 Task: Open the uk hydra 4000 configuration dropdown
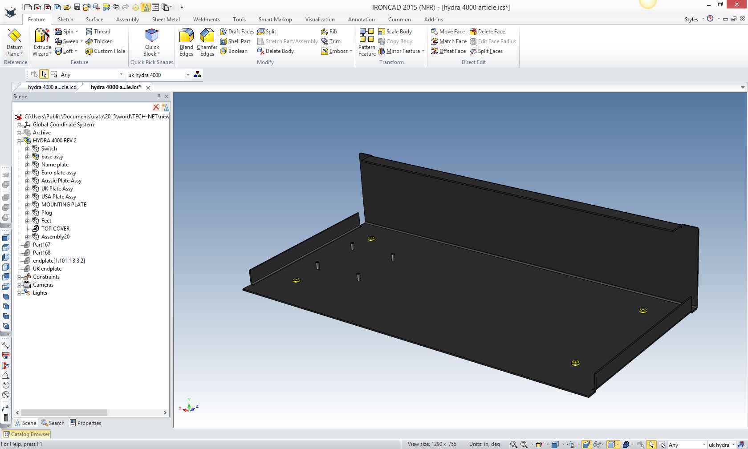coord(188,75)
